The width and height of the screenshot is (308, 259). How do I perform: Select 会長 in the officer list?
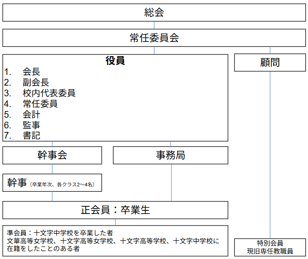coord(31,72)
